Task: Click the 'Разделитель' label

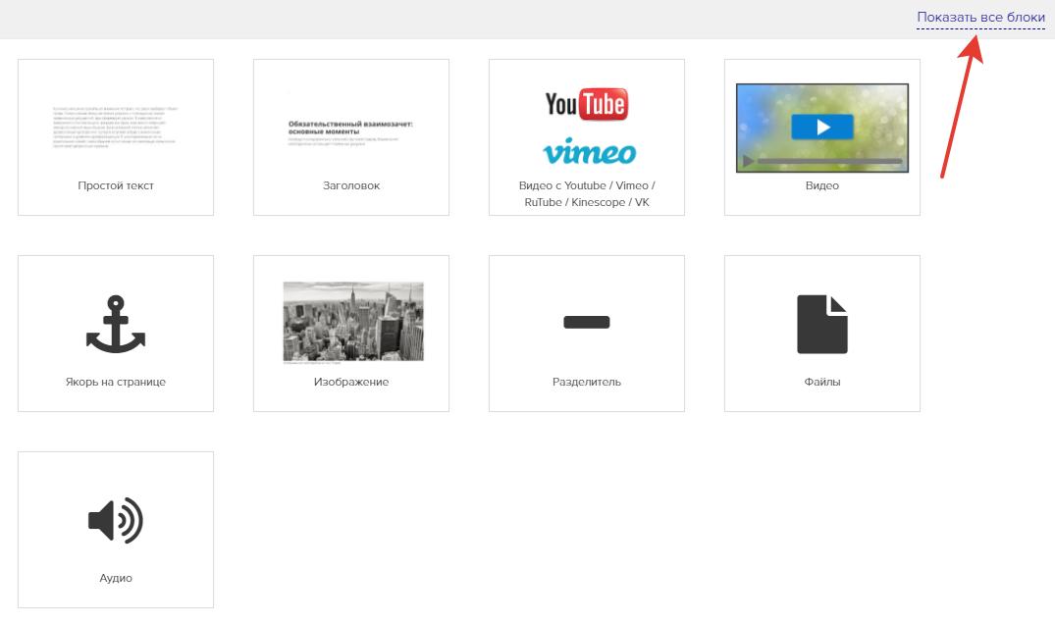Action: 587,382
